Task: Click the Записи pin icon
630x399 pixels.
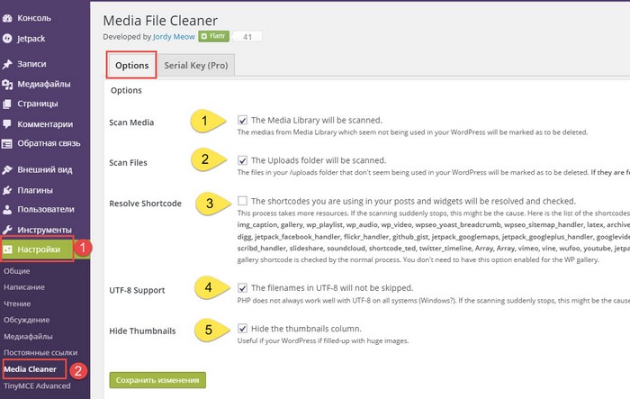Action: tap(7, 64)
